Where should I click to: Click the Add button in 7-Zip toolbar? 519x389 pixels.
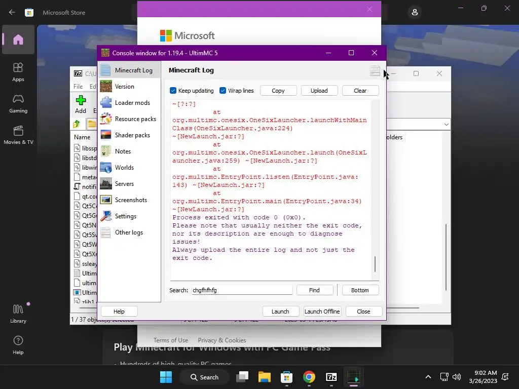coord(81,104)
